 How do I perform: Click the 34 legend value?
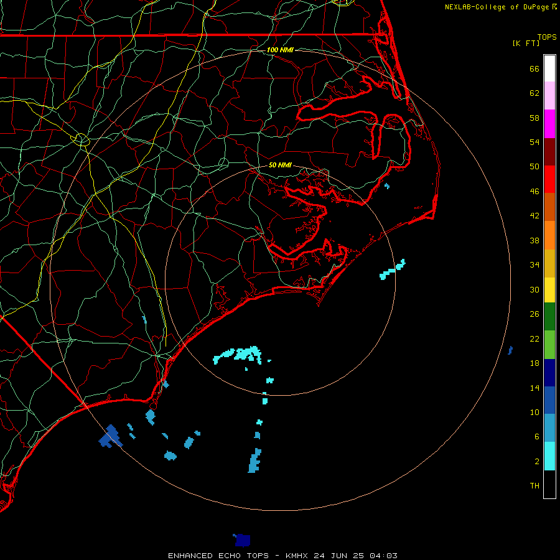pos(534,264)
